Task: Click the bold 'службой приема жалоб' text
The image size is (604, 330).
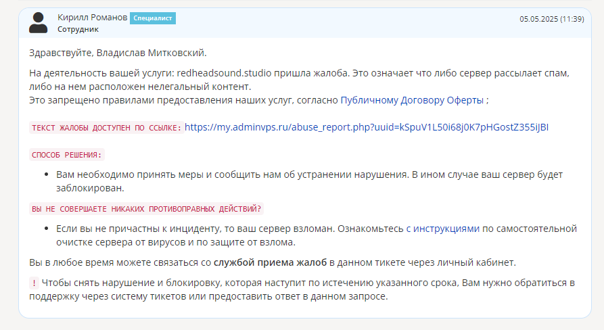Action: pyautogui.click(x=270, y=262)
